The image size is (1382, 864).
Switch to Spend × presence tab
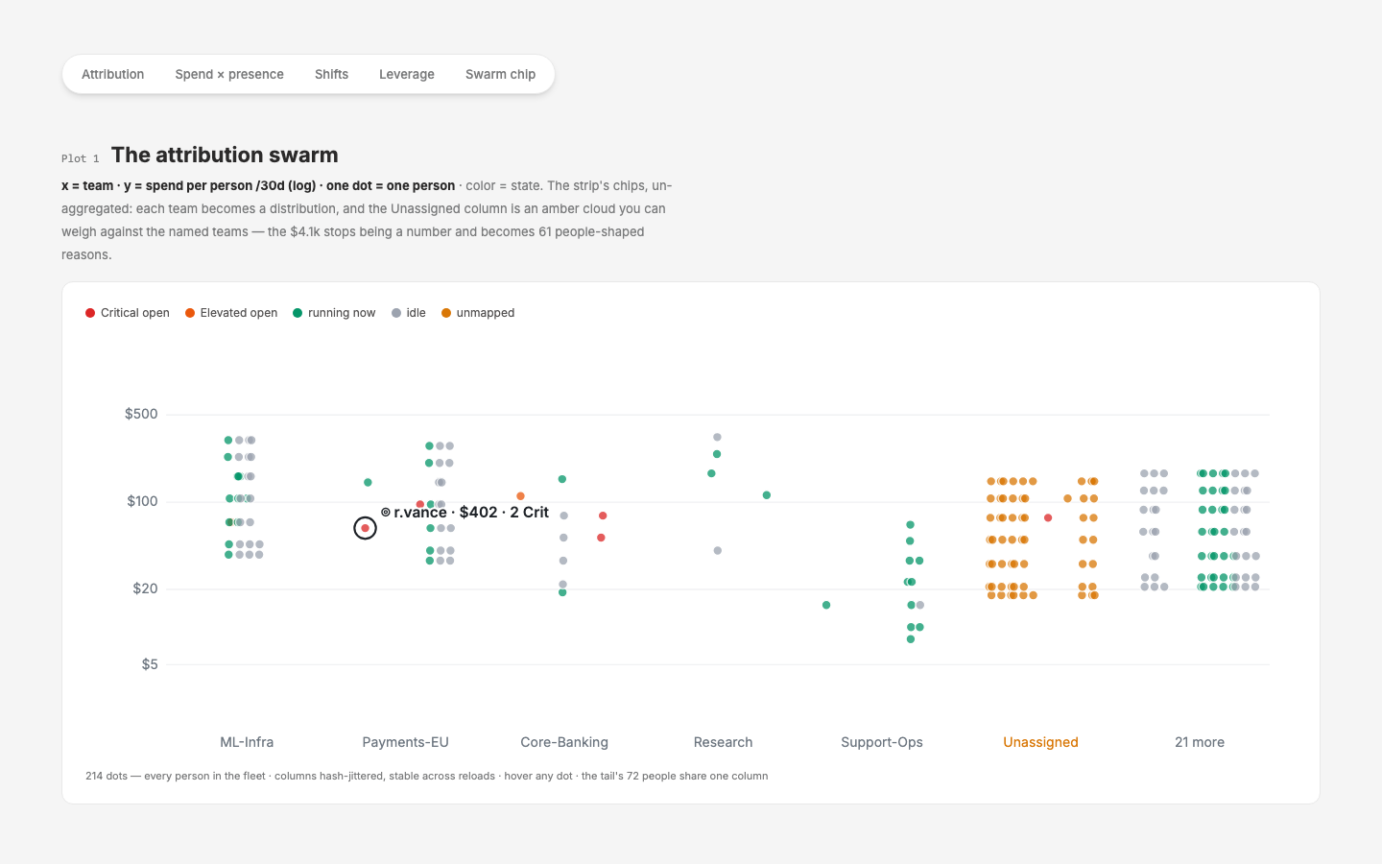[229, 74]
